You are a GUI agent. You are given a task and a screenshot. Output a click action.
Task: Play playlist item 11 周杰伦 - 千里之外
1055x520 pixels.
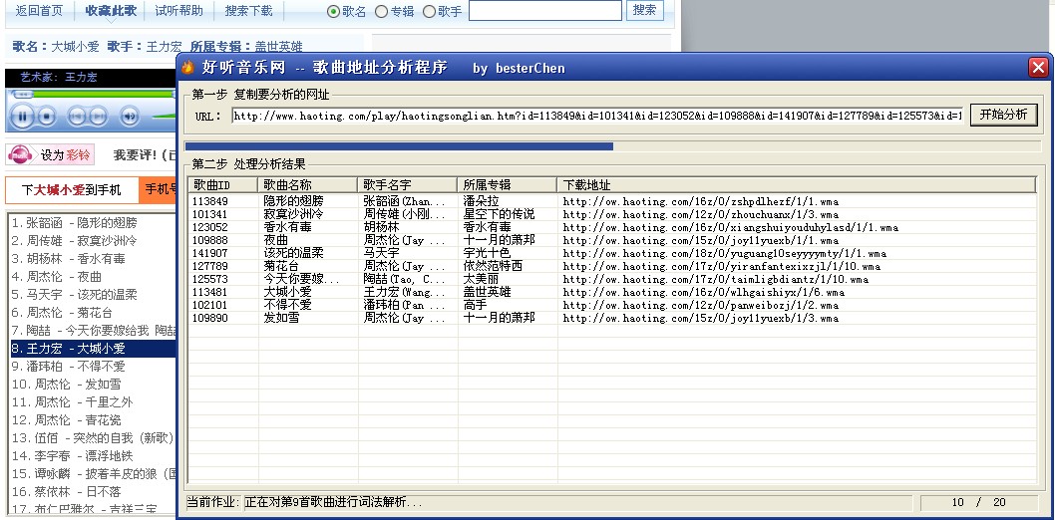(92, 402)
